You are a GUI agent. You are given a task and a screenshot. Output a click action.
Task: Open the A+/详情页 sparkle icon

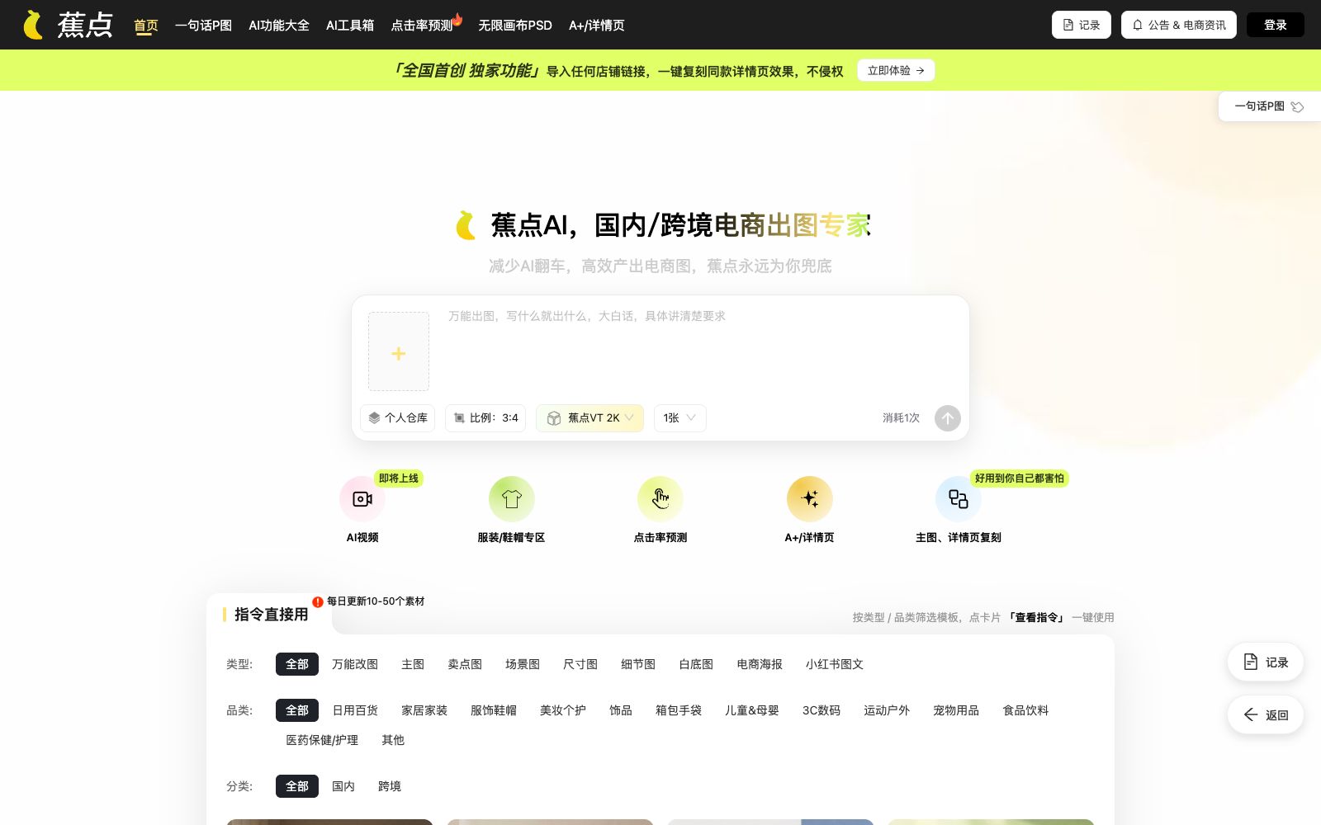click(x=809, y=499)
